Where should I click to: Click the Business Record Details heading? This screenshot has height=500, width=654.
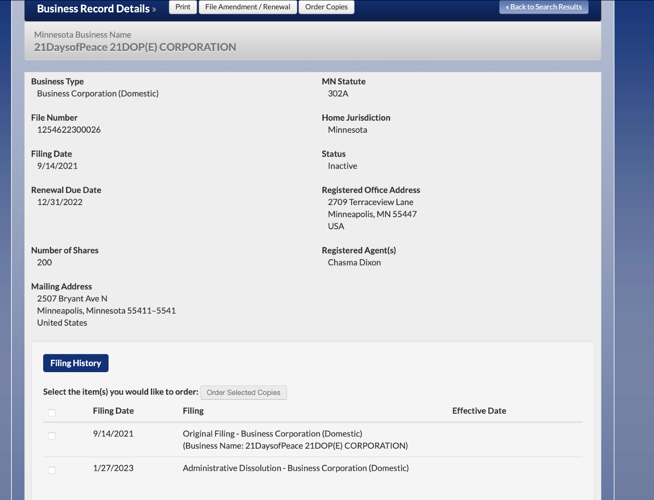[93, 9]
